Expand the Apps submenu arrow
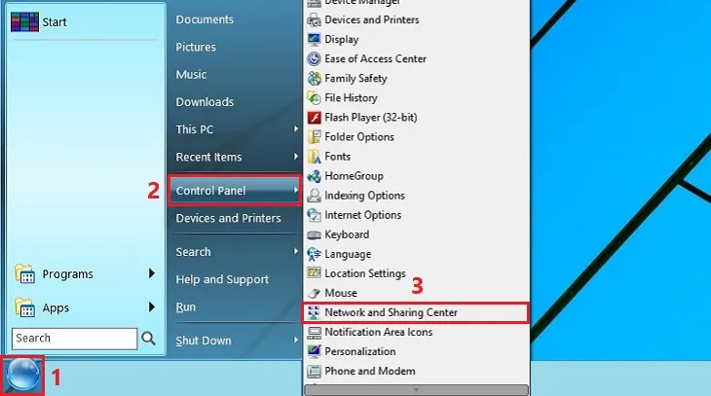The height and width of the screenshot is (396, 711). point(151,307)
